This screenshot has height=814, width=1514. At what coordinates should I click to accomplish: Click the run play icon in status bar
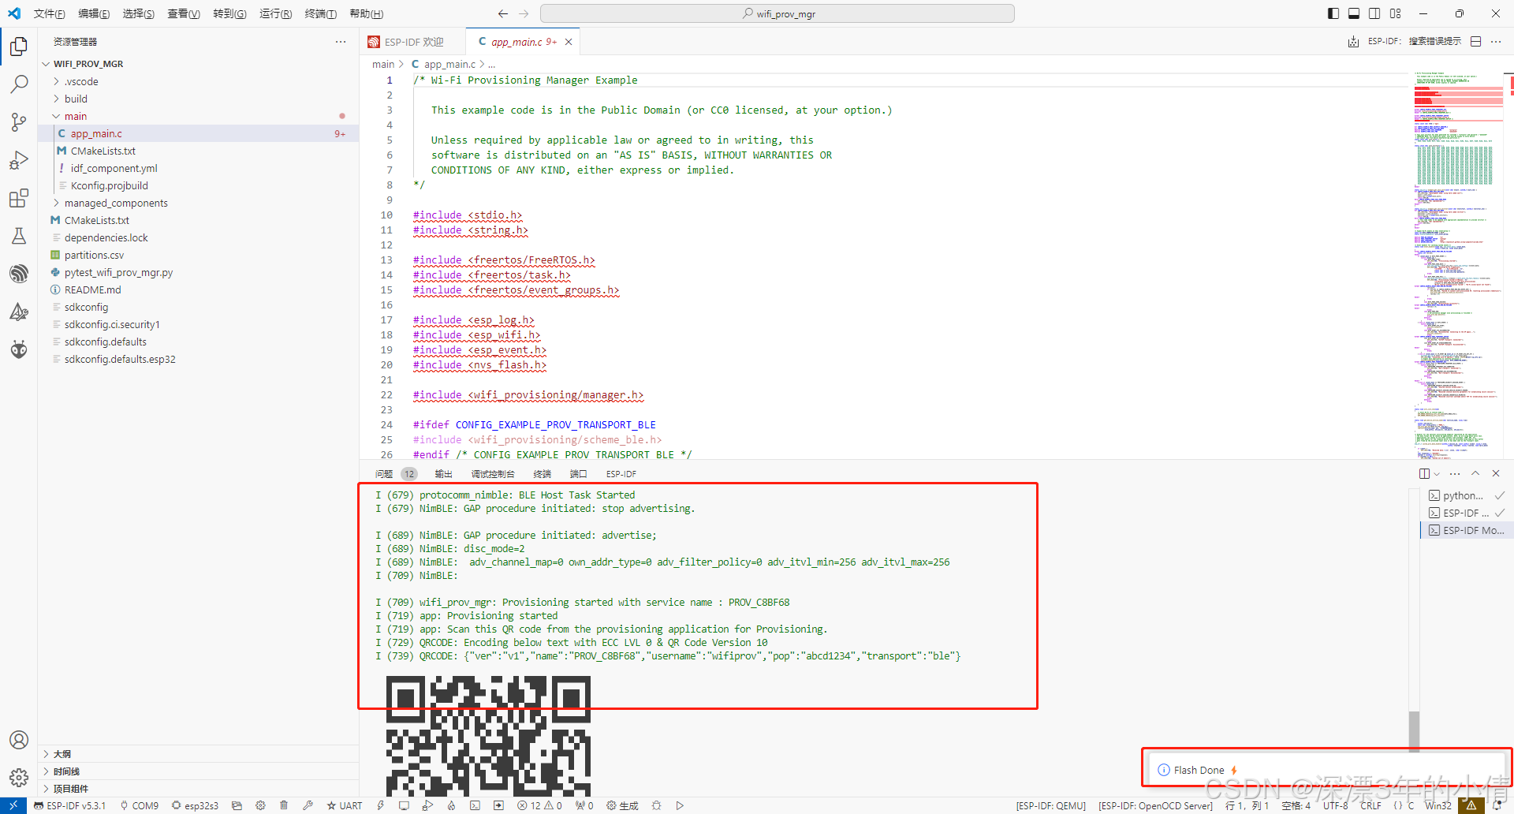coord(680,805)
